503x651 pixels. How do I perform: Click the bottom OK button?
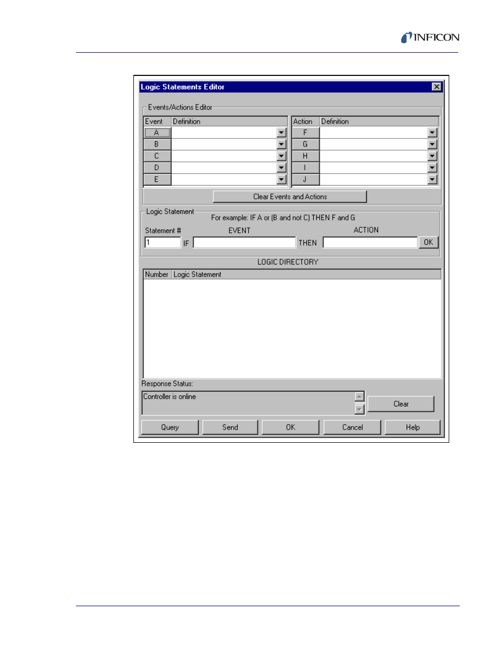click(x=291, y=427)
